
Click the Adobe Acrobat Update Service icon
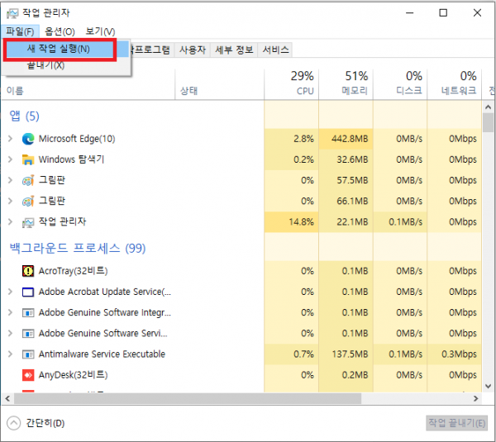[28, 292]
